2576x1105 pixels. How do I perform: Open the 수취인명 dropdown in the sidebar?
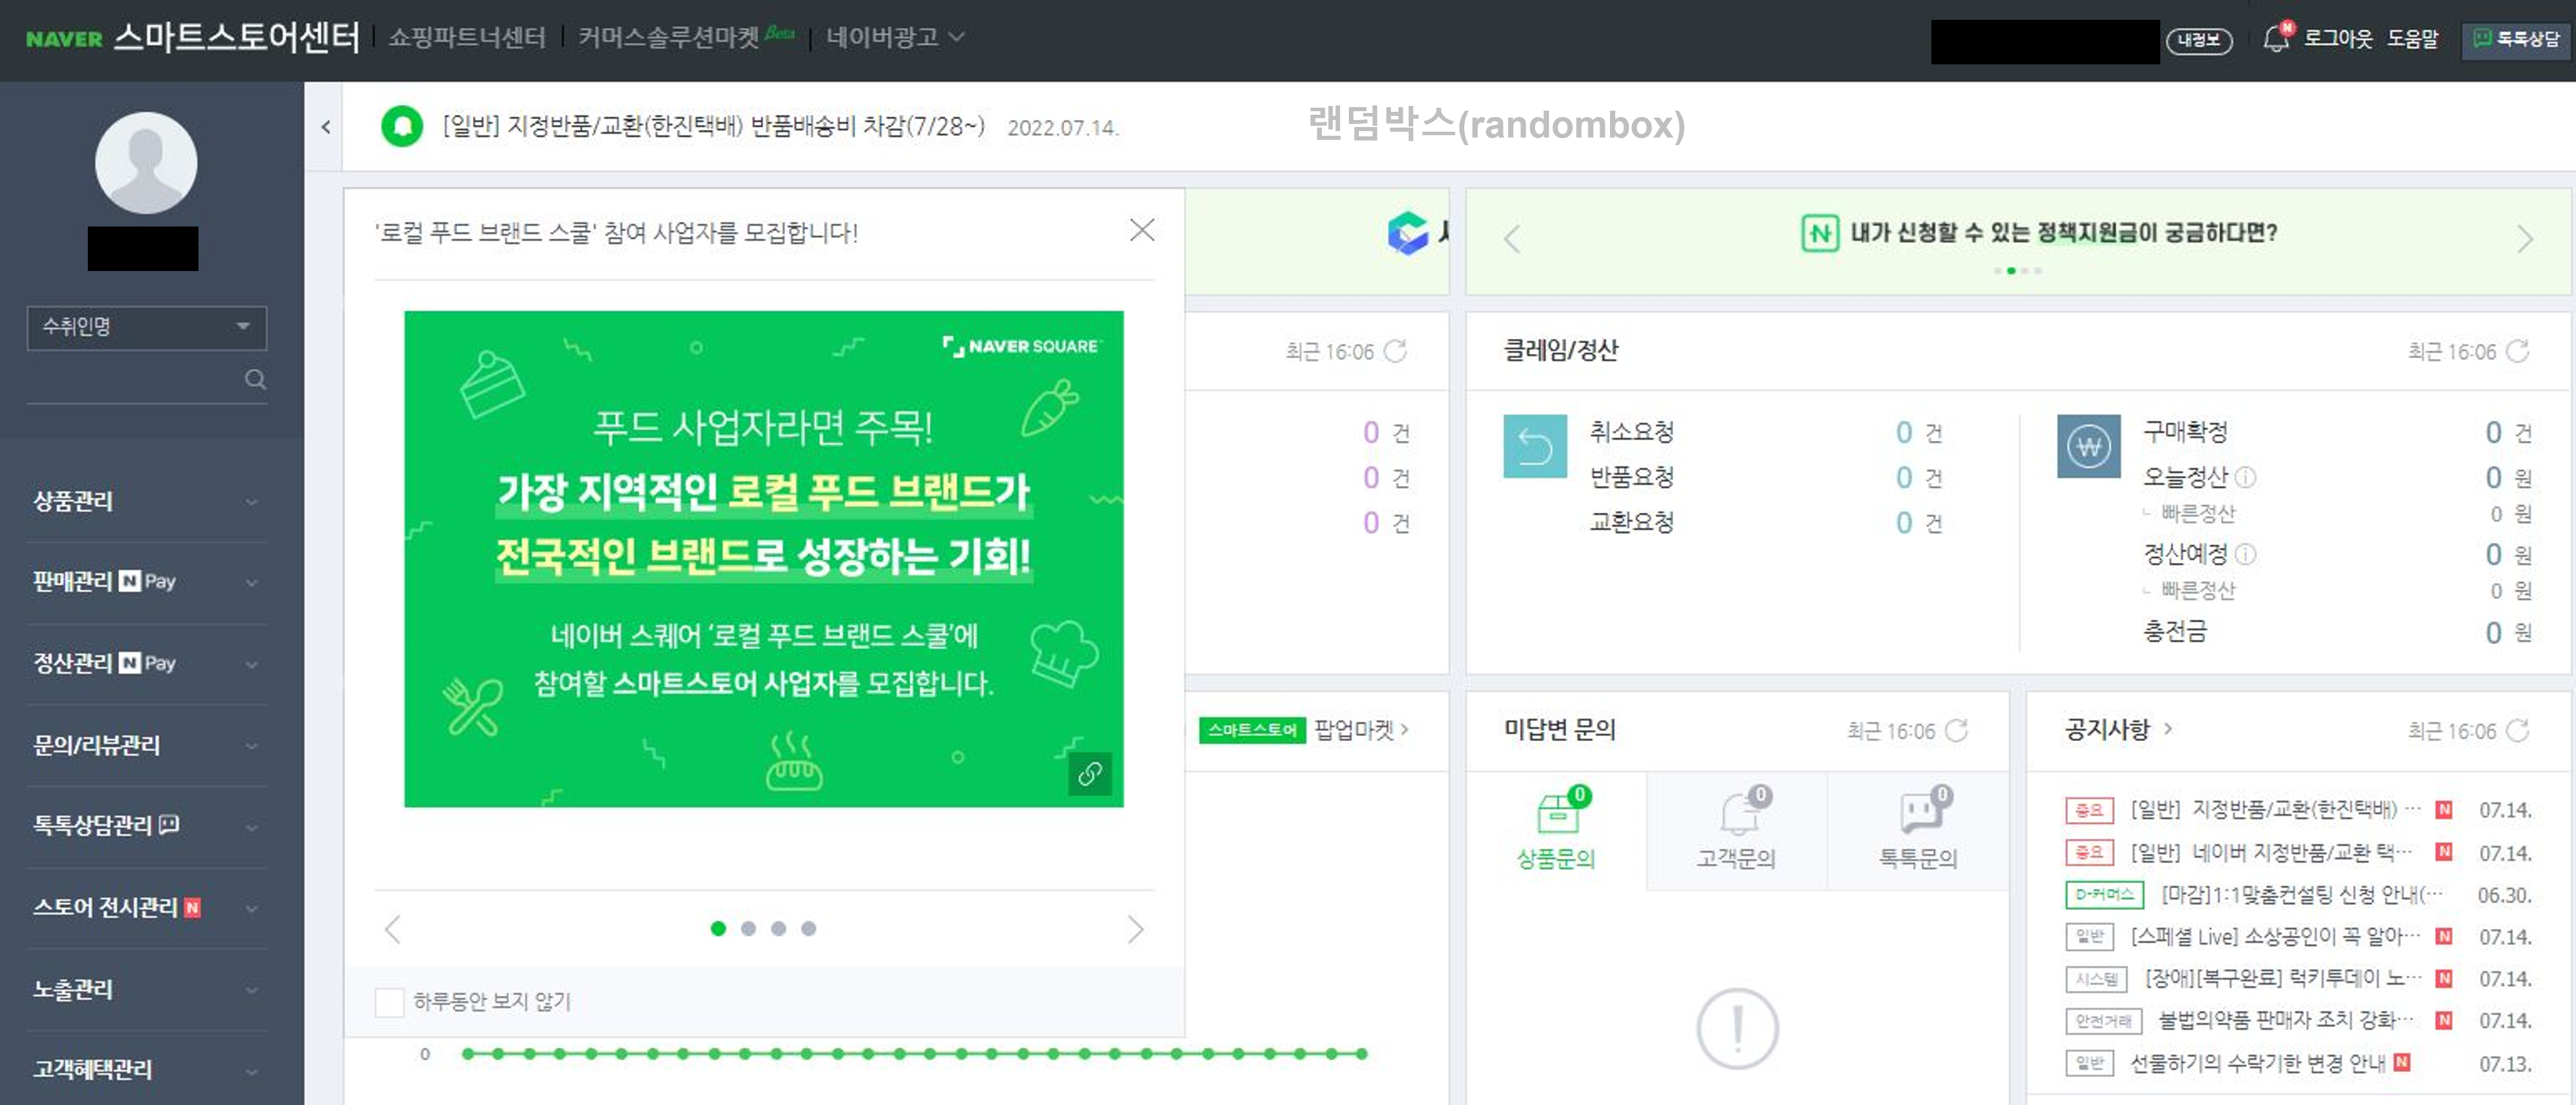click(146, 327)
